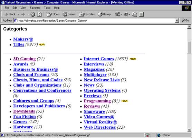Open the New Release Lists link
The width and height of the screenshot is (192, 138).
tap(102, 80)
